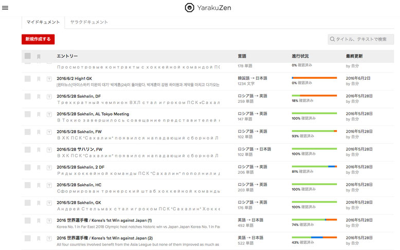Viewport: 400px width, 250px height.
Task: Click the bookmark icon in table header
Action: (39, 57)
